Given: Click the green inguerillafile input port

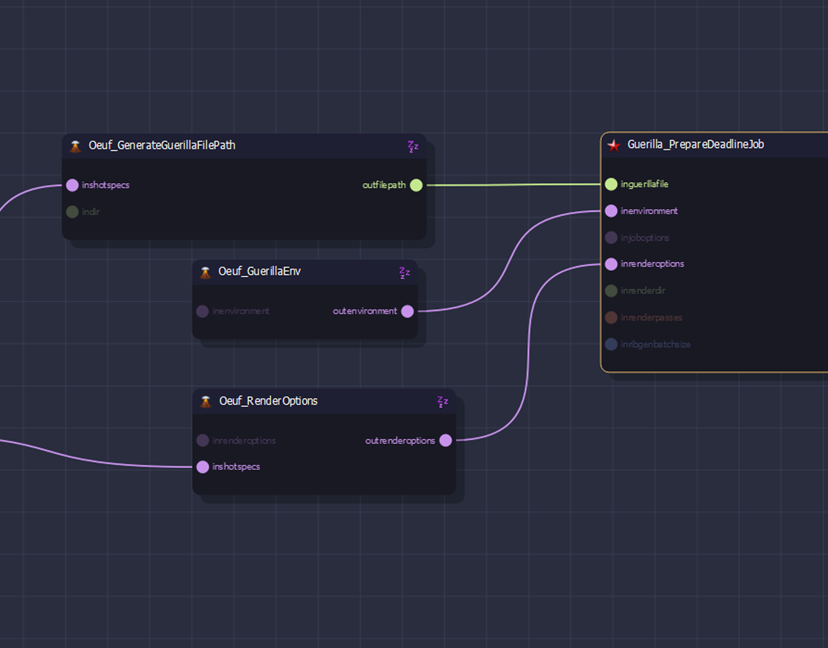Looking at the screenshot, I should [x=611, y=184].
